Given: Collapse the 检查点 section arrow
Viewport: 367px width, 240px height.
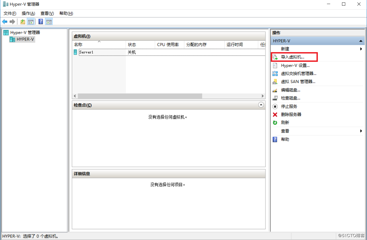Looking at the screenshot, I should click(261, 105).
